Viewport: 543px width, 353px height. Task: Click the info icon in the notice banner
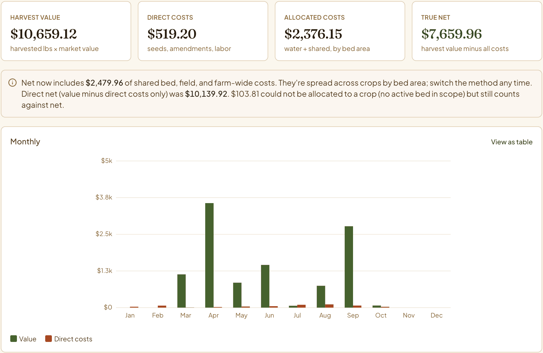pos(12,83)
